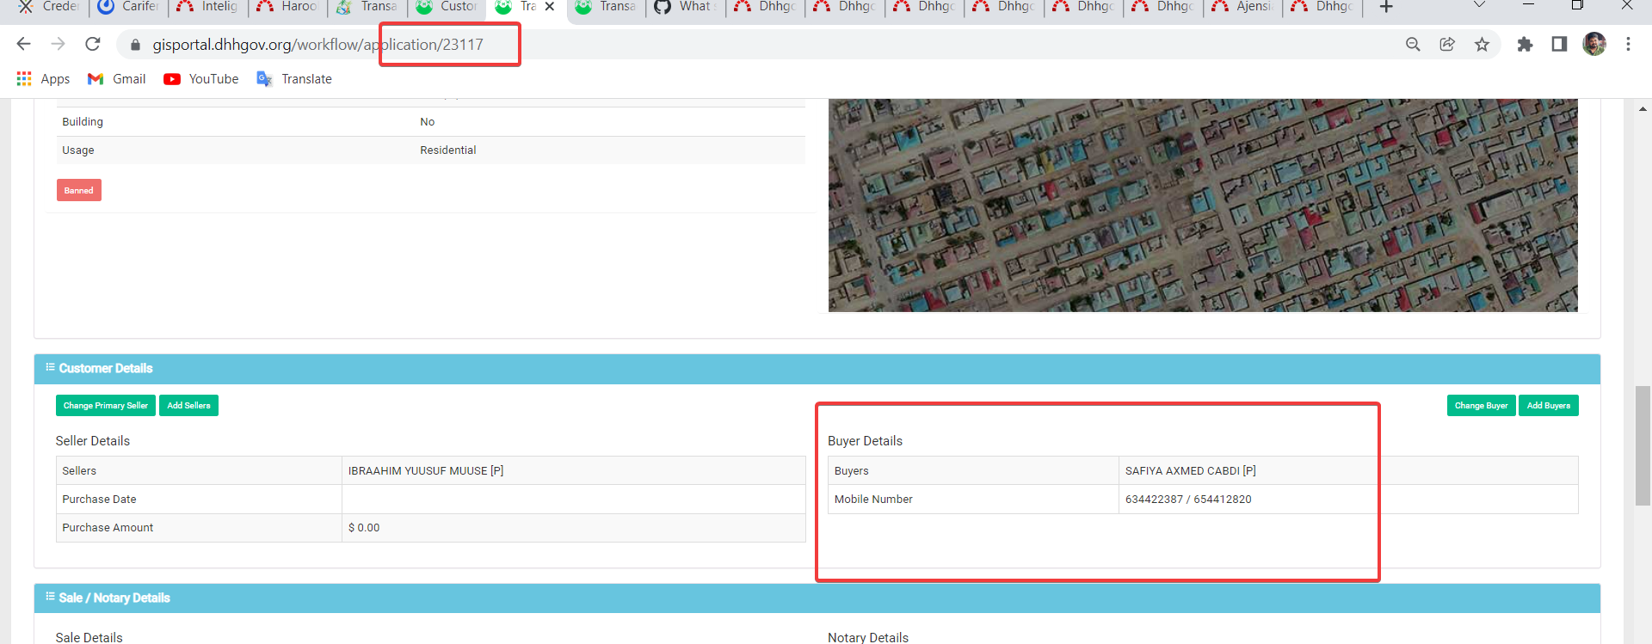This screenshot has width=1652, height=644.
Task: Click the Residential usage value
Action: tap(448, 150)
